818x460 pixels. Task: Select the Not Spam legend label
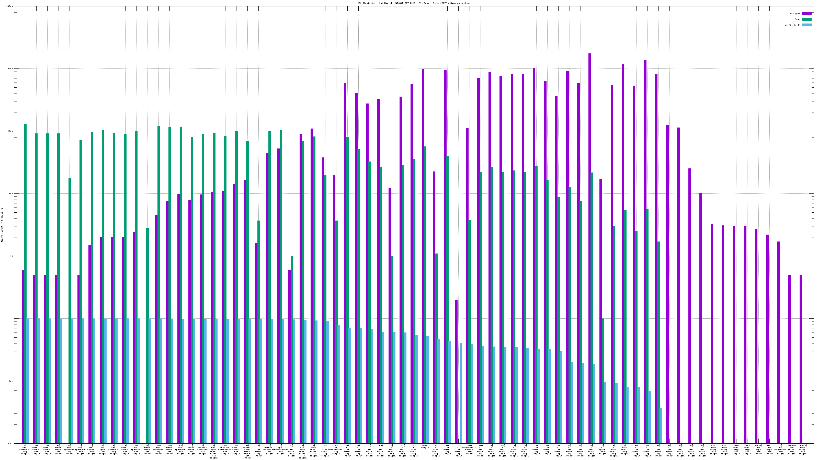[795, 14]
